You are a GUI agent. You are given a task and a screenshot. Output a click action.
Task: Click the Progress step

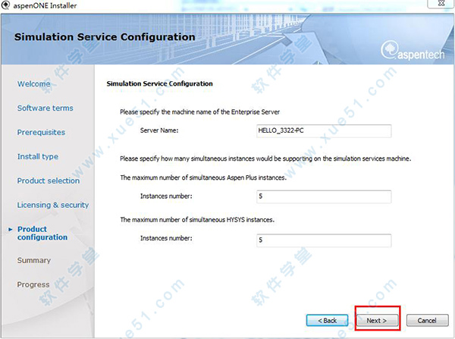tap(33, 284)
